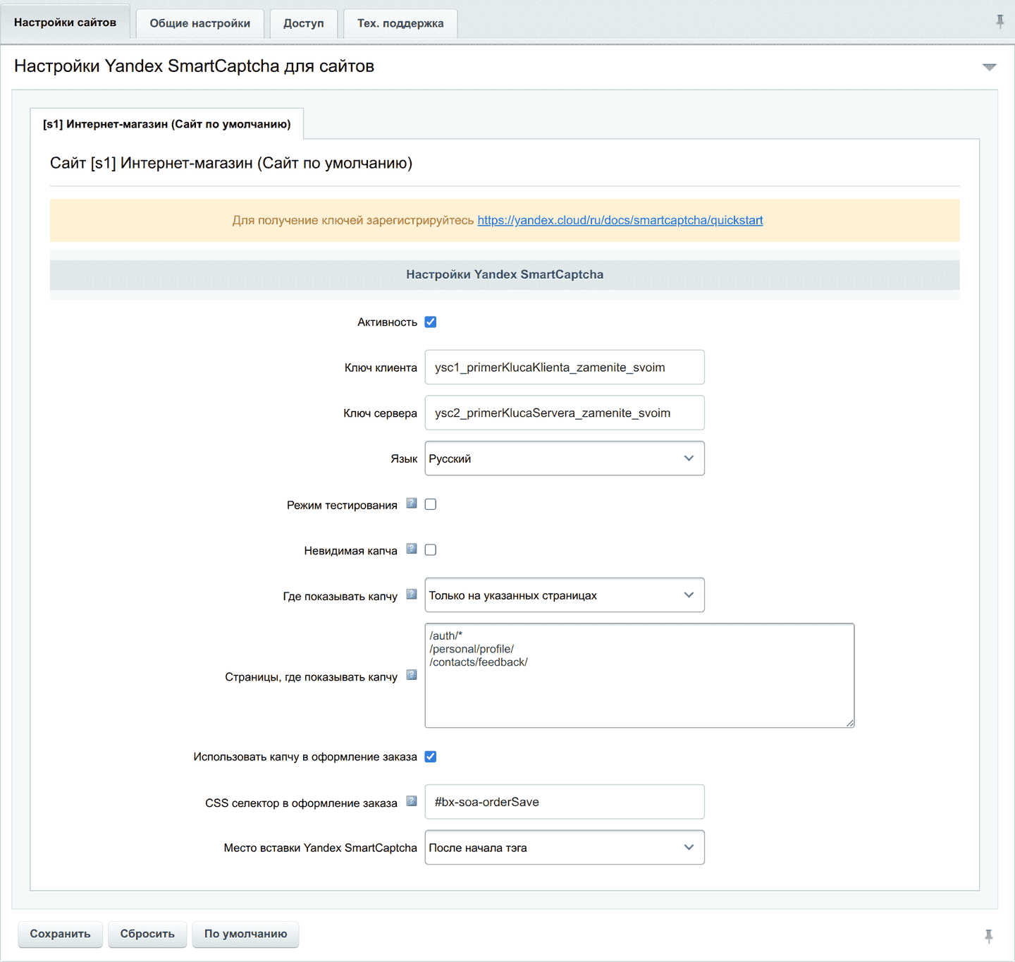Open the Где показывать капчу dropdown
The image size is (1015, 962).
click(565, 595)
